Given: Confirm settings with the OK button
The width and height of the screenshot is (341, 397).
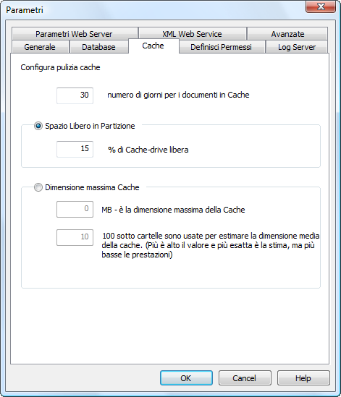Looking at the screenshot, I should point(186,377).
